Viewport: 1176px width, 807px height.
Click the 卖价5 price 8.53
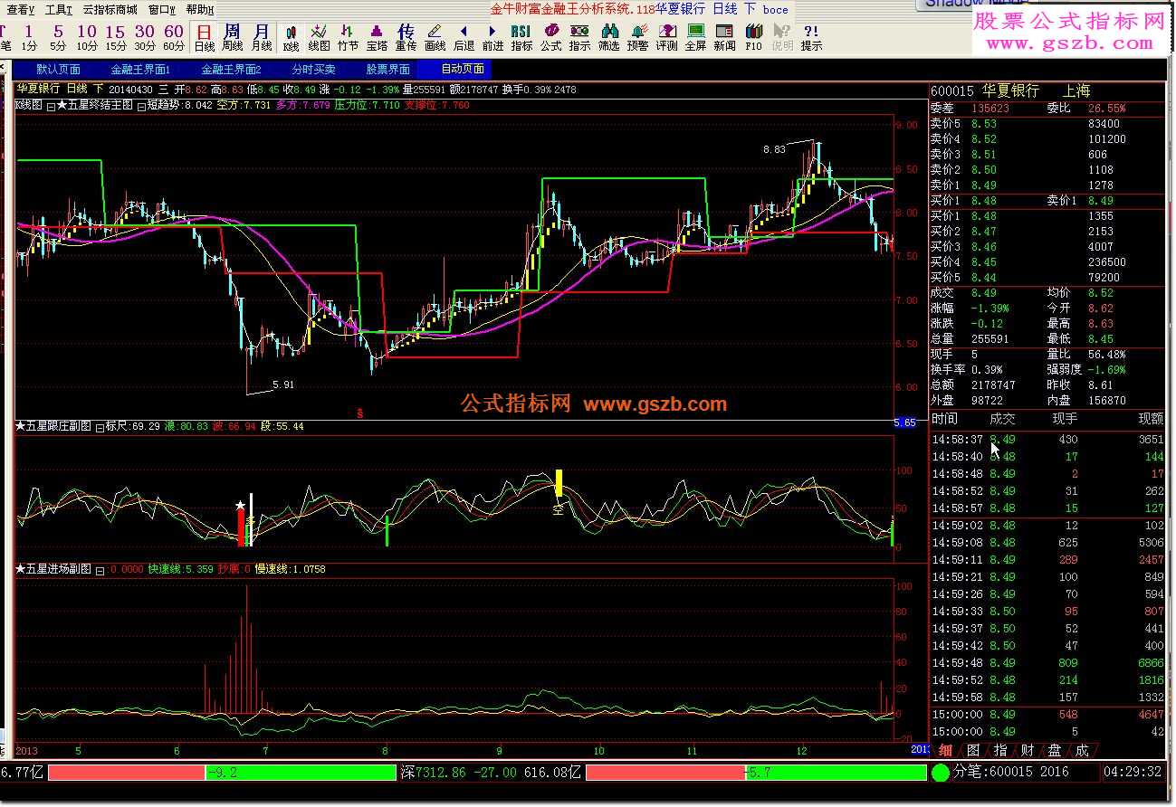[983, 124]
